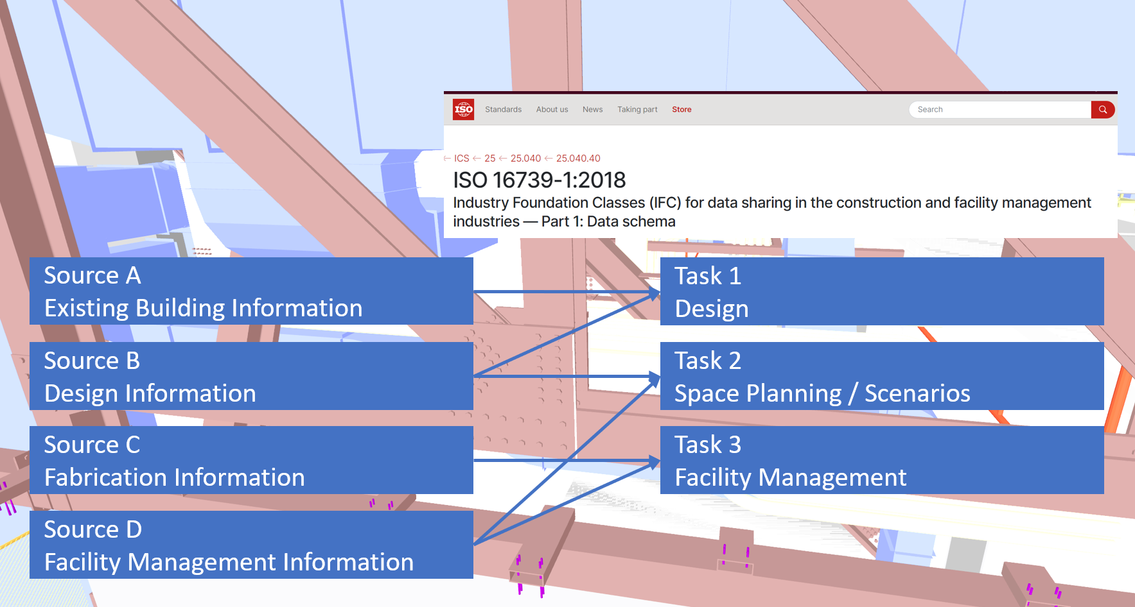
Task: Select the Source C Fabrication Information box
Action: pos(252,460)
